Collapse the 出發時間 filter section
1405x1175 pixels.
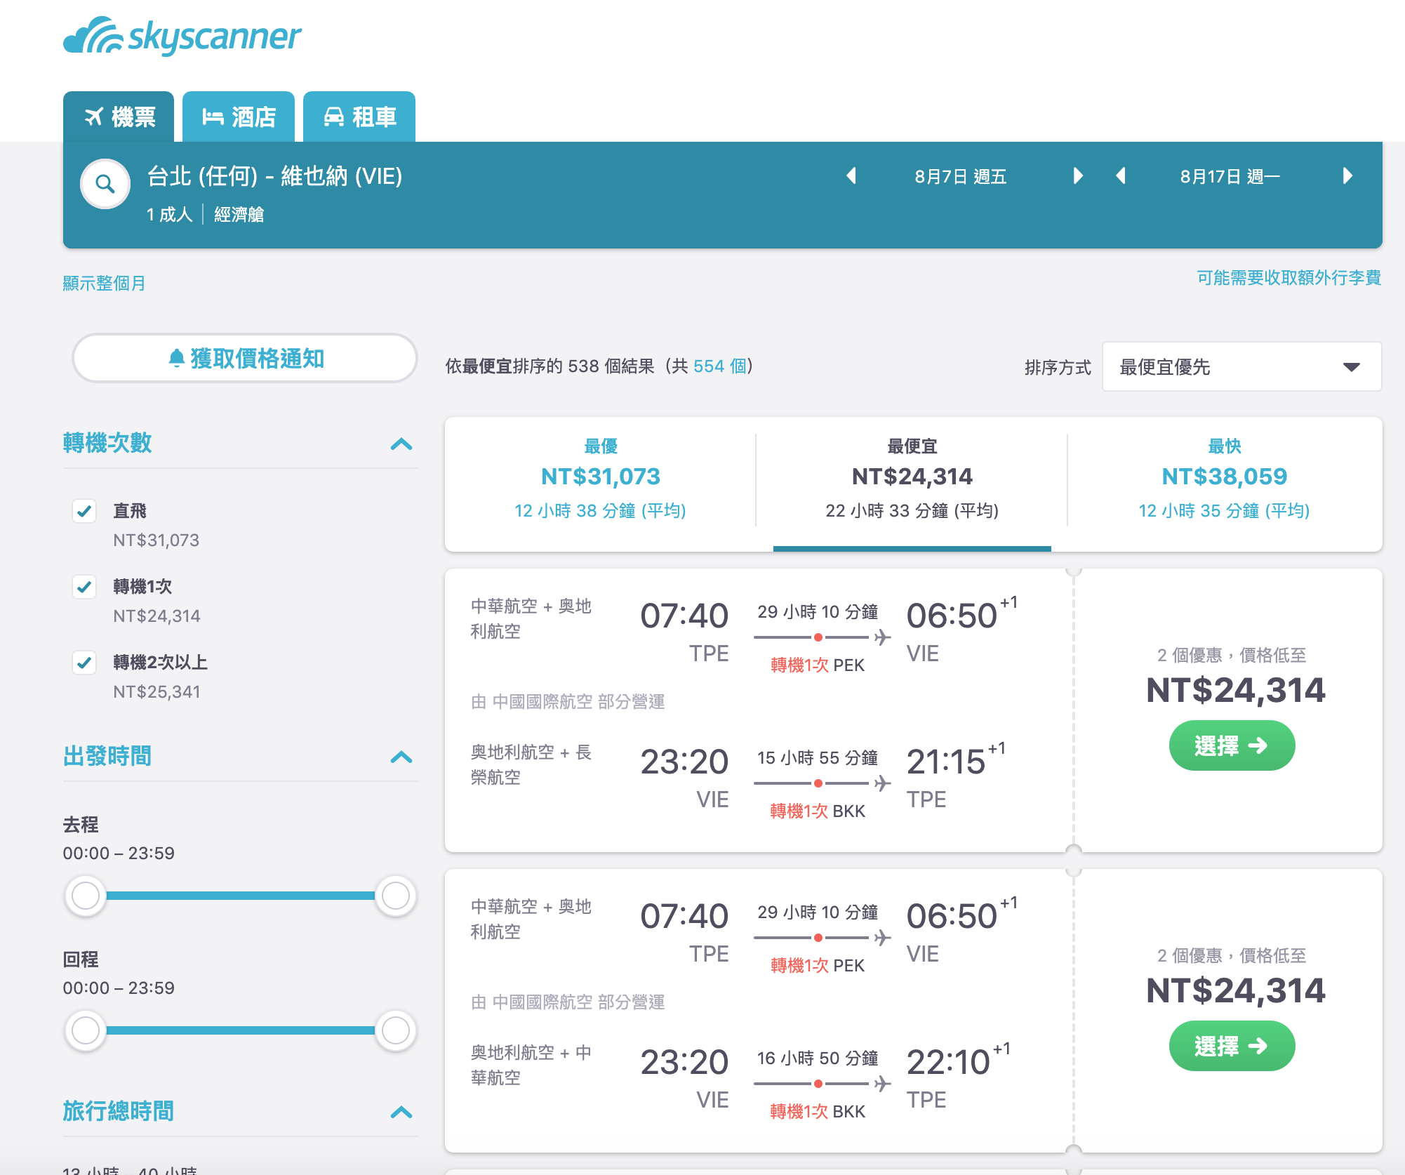tap(401, 757)
